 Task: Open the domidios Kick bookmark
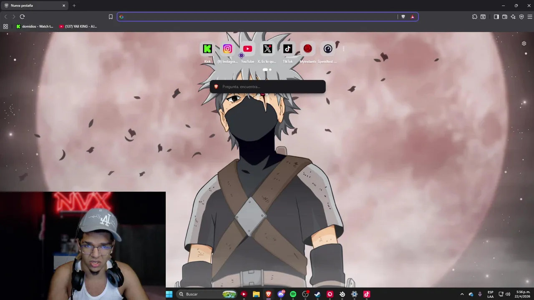point(35,26)
